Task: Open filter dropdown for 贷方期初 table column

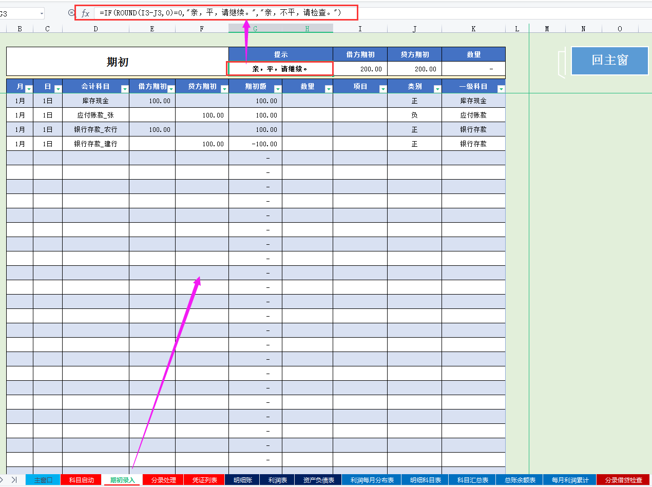Action: (224, 89)
